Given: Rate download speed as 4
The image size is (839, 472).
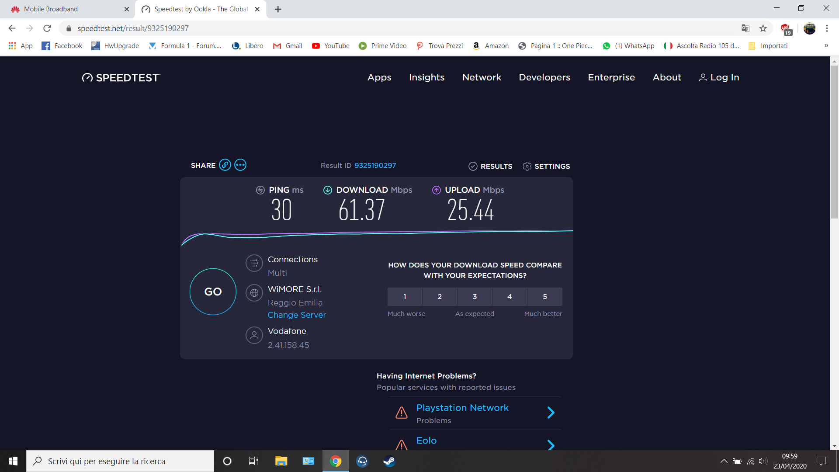Looking at the screenshot, I should point(510,297).
